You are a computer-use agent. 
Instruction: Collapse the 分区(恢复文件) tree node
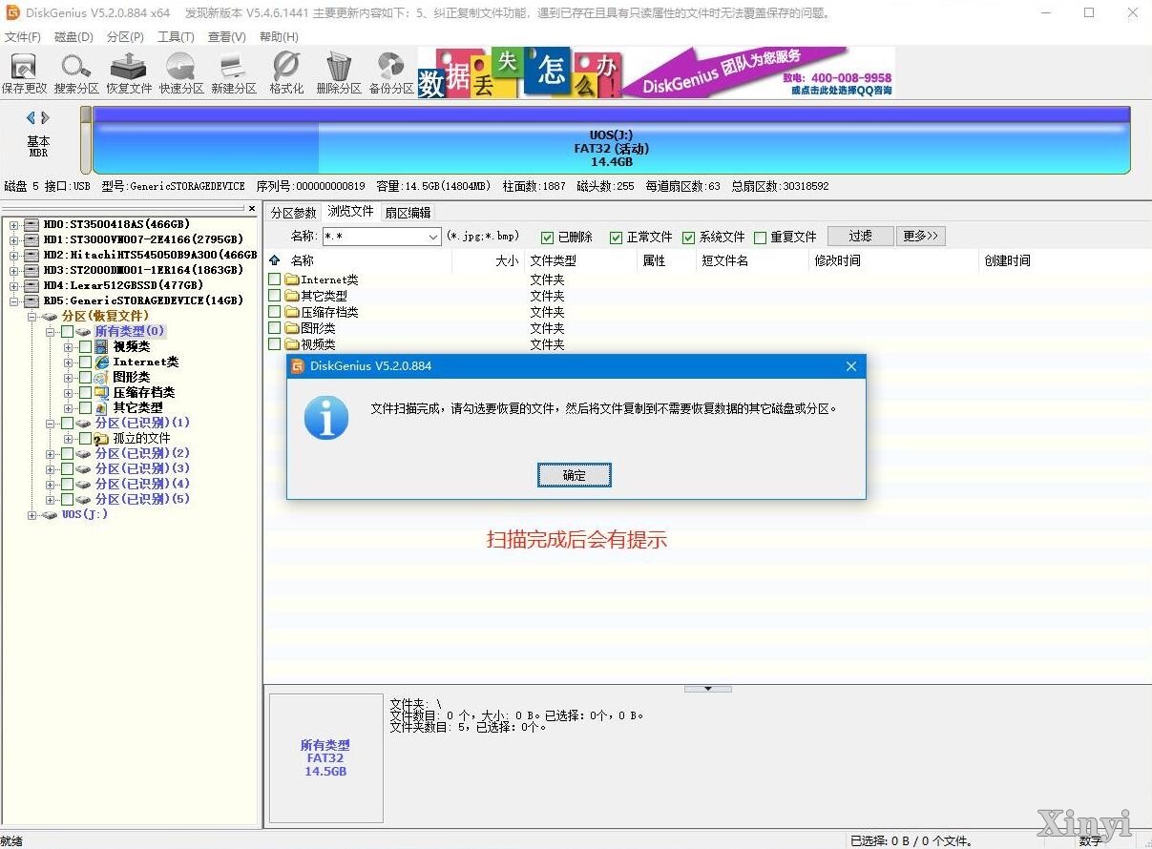coord(32,316)
